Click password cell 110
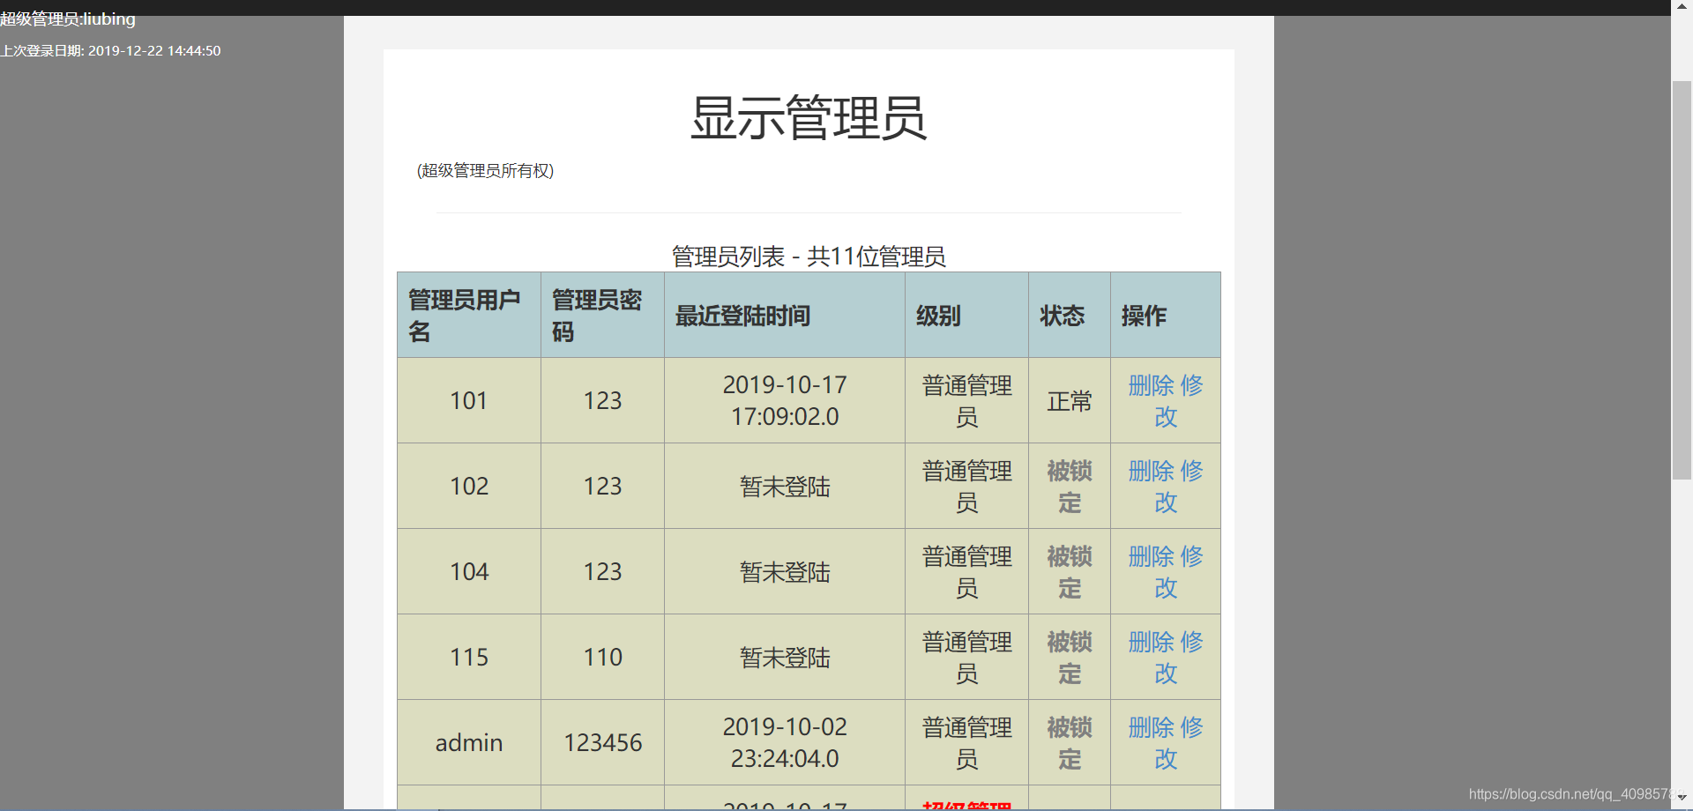 pos(603,657)
